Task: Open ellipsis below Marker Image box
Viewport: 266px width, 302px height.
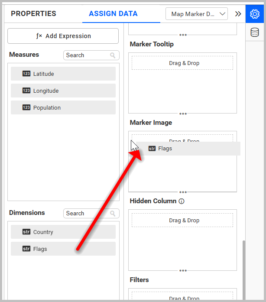Action: tap(183, 192)
